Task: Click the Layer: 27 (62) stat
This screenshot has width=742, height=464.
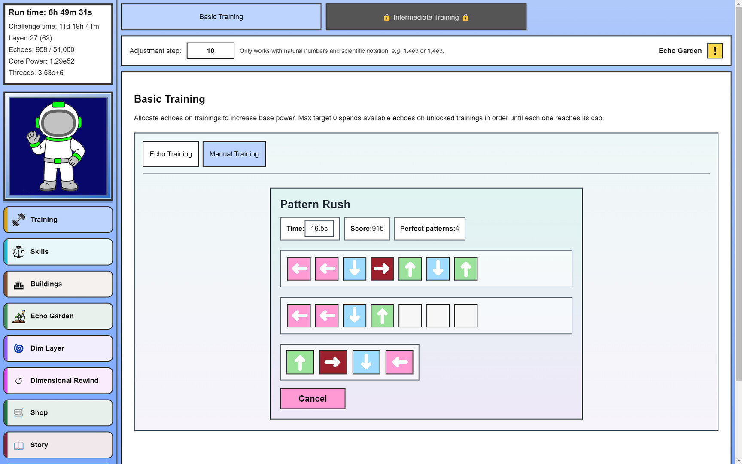Action: [x=30, y=38]
